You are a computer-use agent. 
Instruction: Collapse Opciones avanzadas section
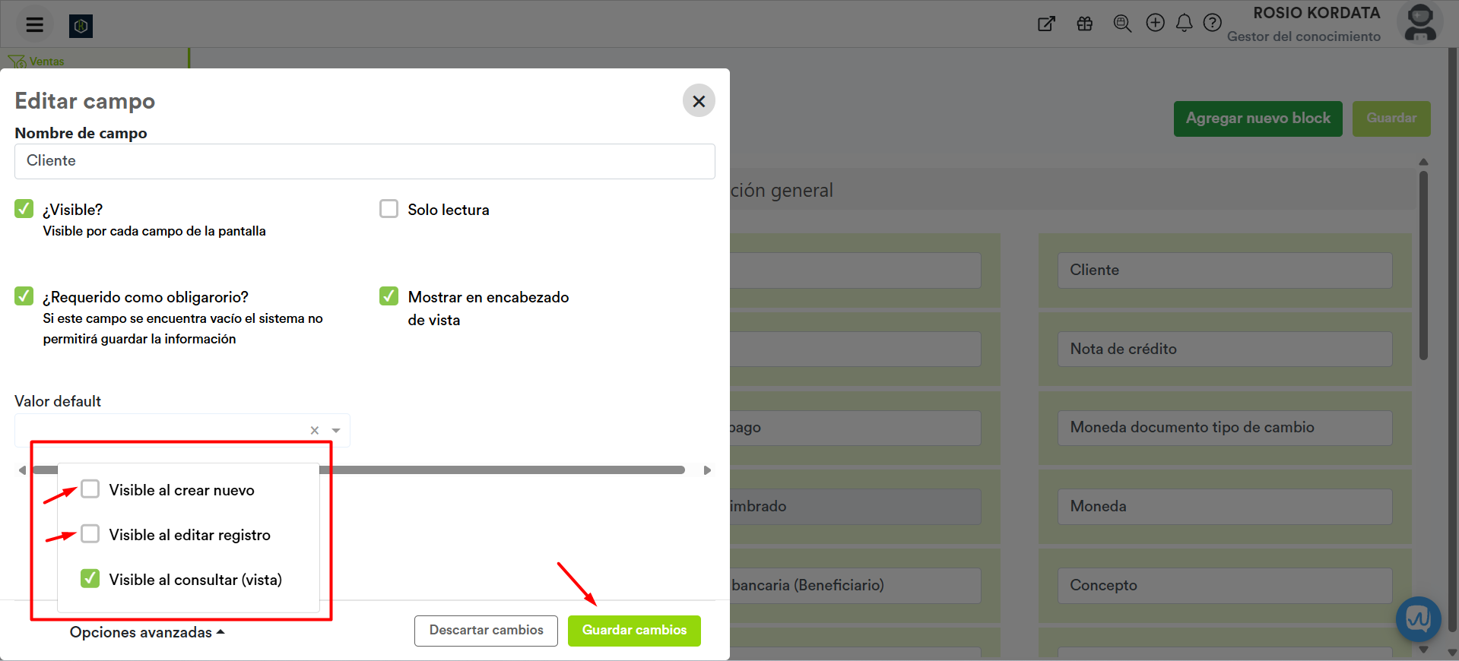(x=147, y=632)
